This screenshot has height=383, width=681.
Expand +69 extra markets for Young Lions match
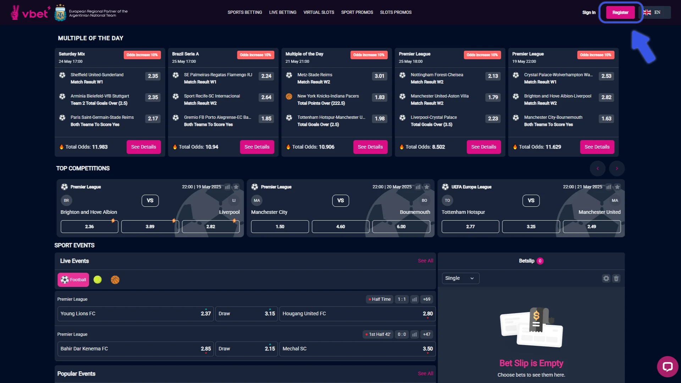pyautogui.click(x=426, y=299)
